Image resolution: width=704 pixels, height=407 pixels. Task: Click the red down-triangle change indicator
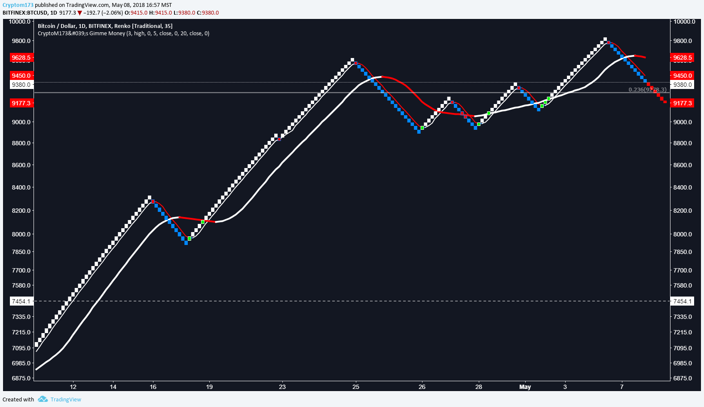[x=80, y=13]
